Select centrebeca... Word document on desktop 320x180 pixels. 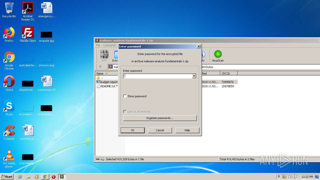point(28,132)
